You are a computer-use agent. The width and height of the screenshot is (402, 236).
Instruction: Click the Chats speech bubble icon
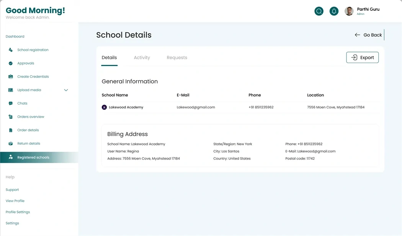coord(10,103)
